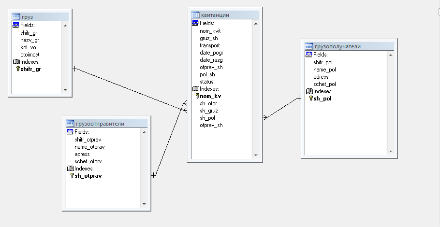Screen dimensions: 440x227
Task: Select the schet_pol field in грузополучатели
Action: pyautogui.click(x=324, y=84)
